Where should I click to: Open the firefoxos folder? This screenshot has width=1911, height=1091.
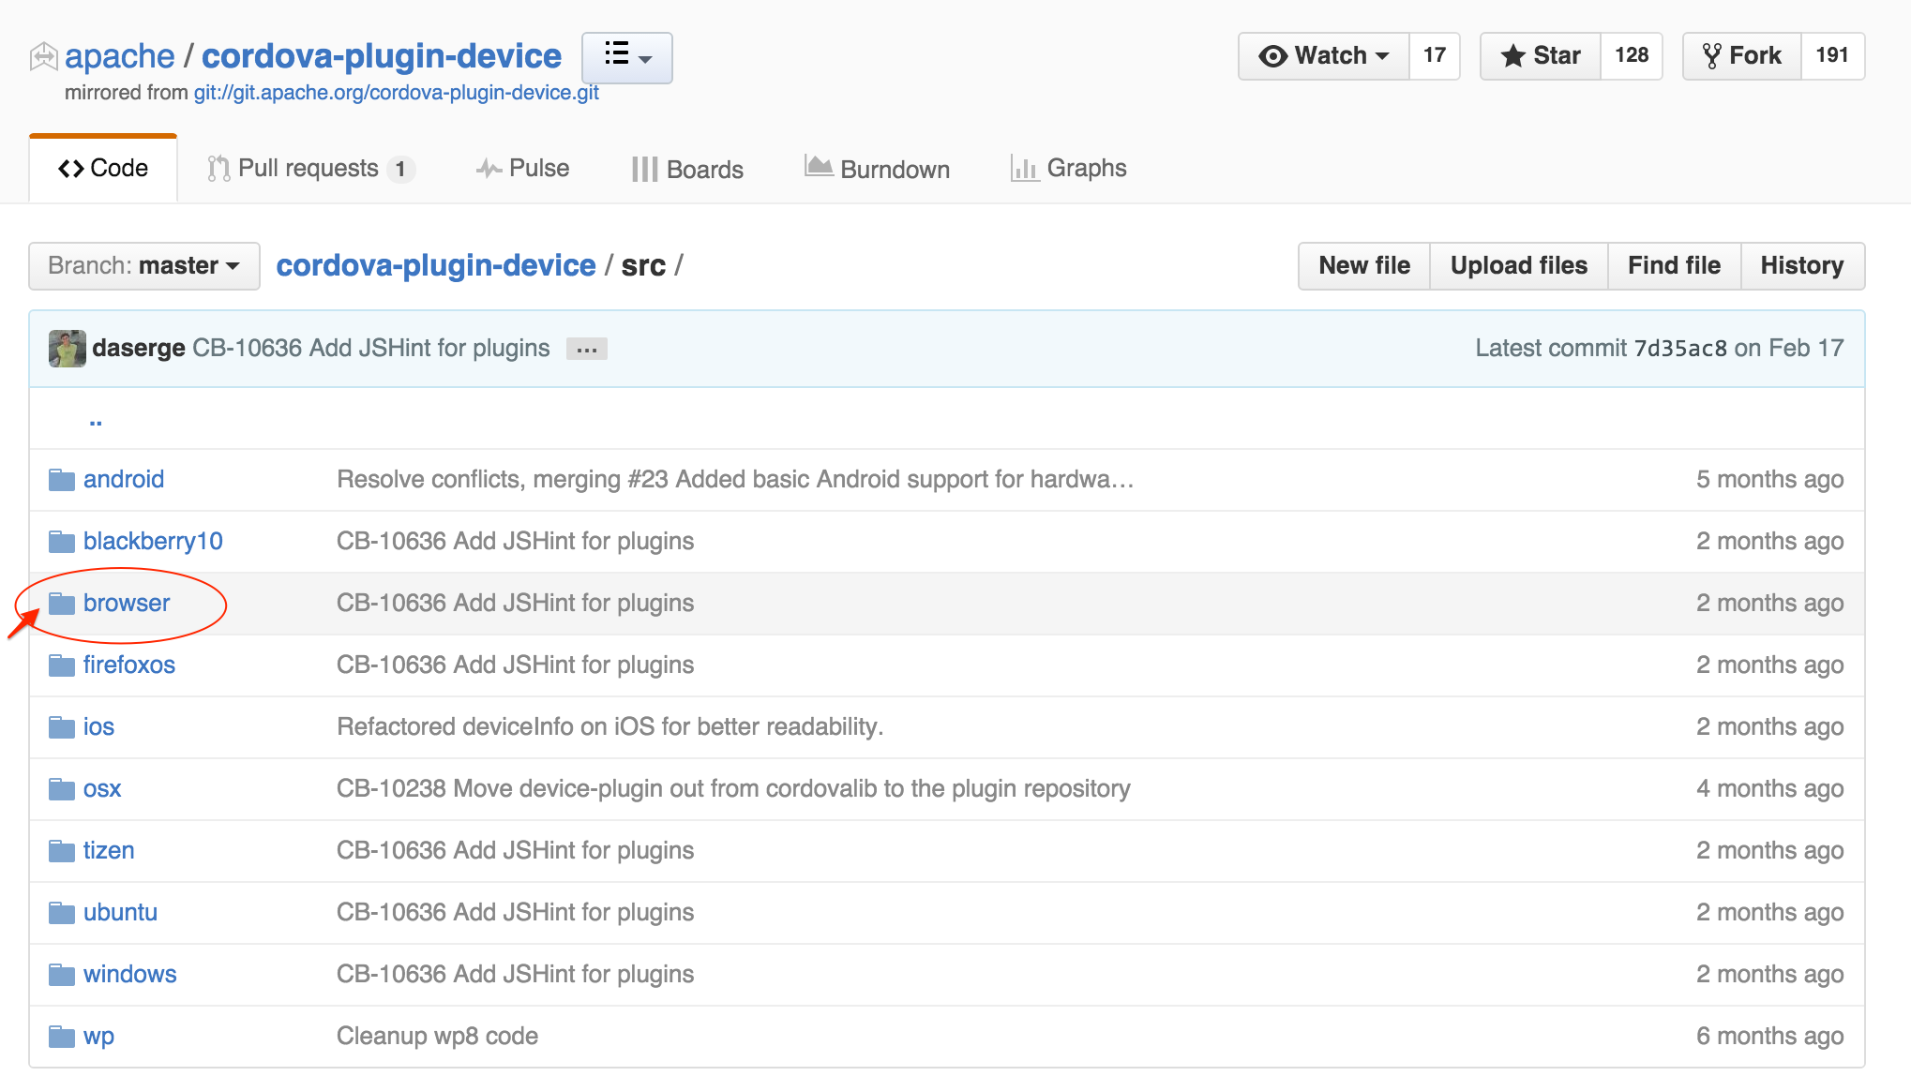129,665
